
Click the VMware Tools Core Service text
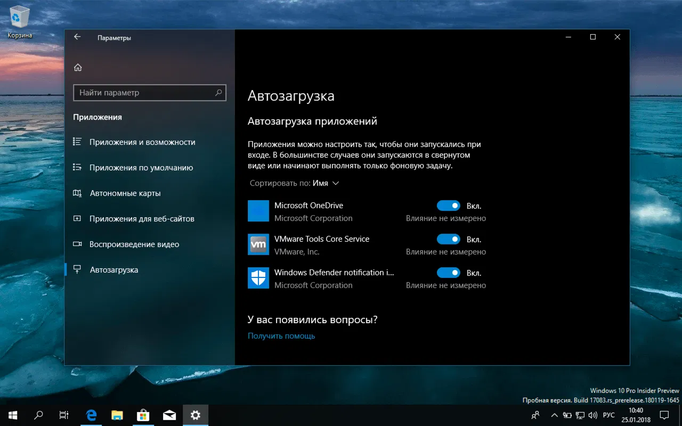coord(322,239)
